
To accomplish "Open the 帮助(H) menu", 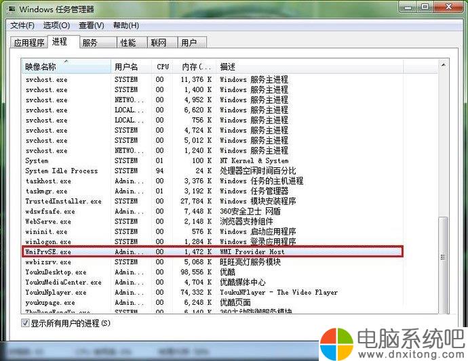I will (126, 25).
